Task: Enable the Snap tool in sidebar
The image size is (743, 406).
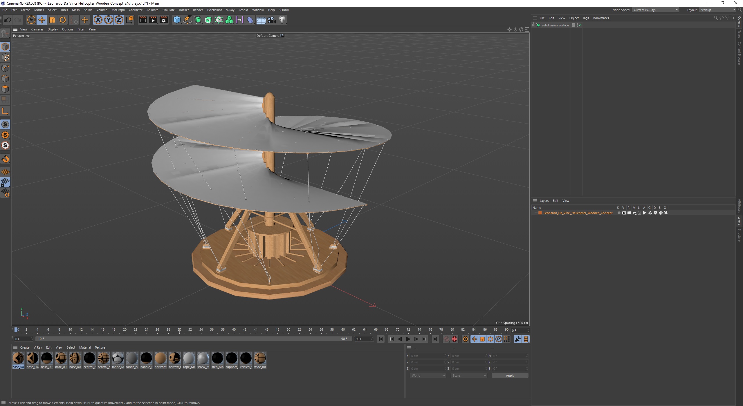Action: 5,159
